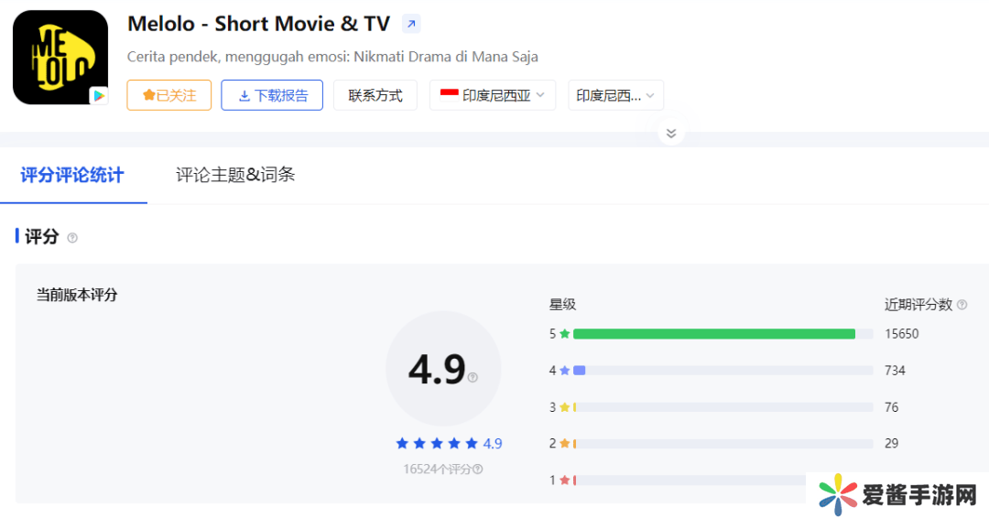Click help icon next to 16524个评分
The image size is (989, 518).
click(x=477, y=469)
